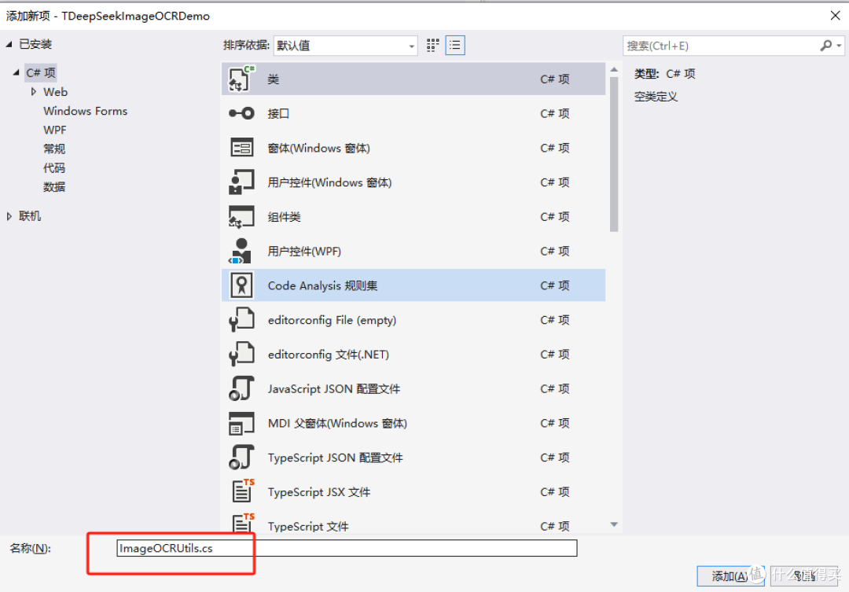Image resolution: width=849 pixels, height=592 pixels.
Task: Click the TypeScript JSX 文件 icon
Action: click(243, 491)
